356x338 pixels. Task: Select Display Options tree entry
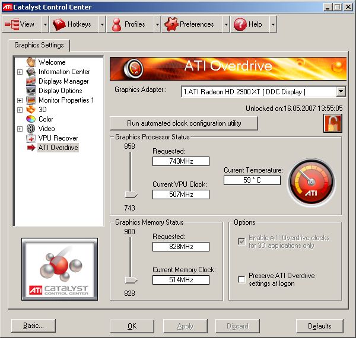coord(61,91)
